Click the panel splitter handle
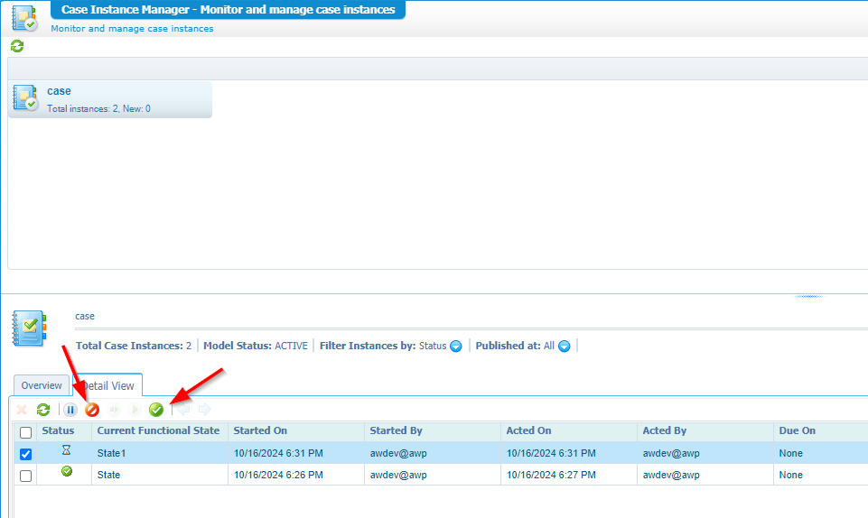868x518 pixels. pyautogui.click(x=808, y=295)
